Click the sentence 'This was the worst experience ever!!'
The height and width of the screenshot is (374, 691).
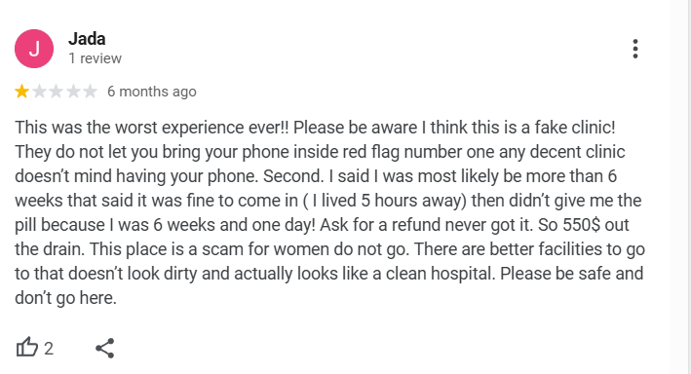tap(152, 128)
